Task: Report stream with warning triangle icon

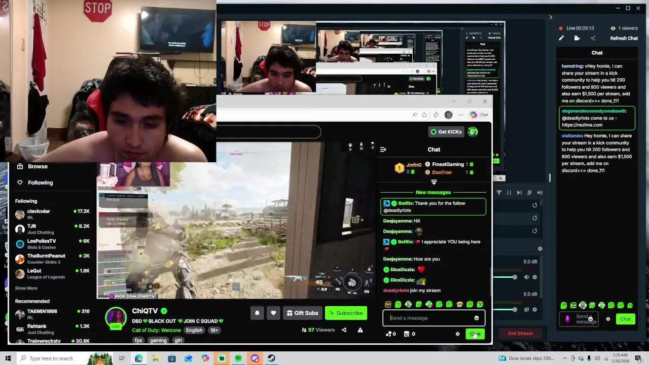Action: click(360, 330)
